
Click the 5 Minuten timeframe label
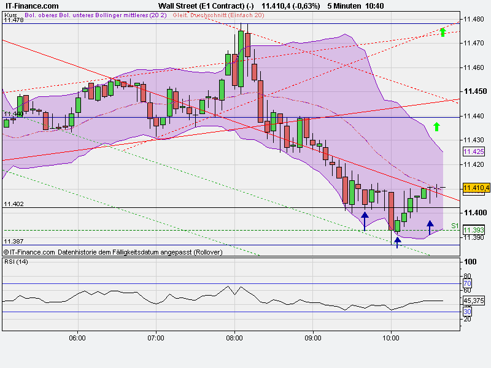coord(342,6)
